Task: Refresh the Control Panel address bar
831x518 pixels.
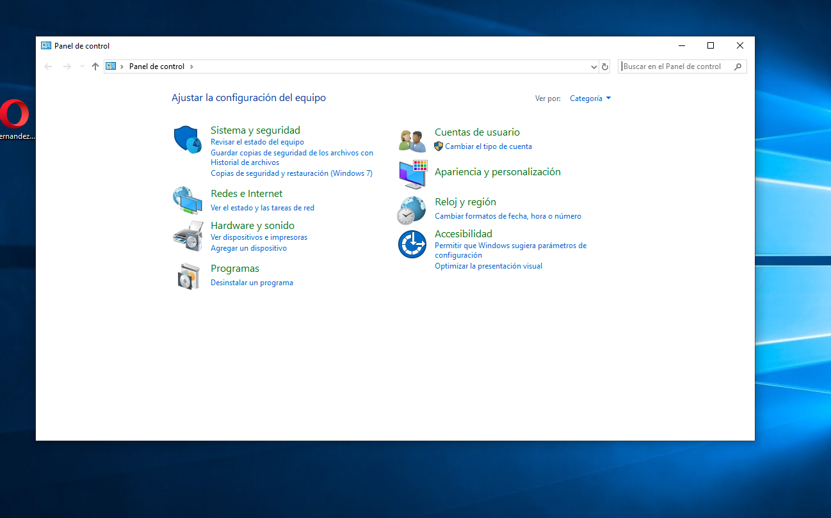Action: click(606, 67)
